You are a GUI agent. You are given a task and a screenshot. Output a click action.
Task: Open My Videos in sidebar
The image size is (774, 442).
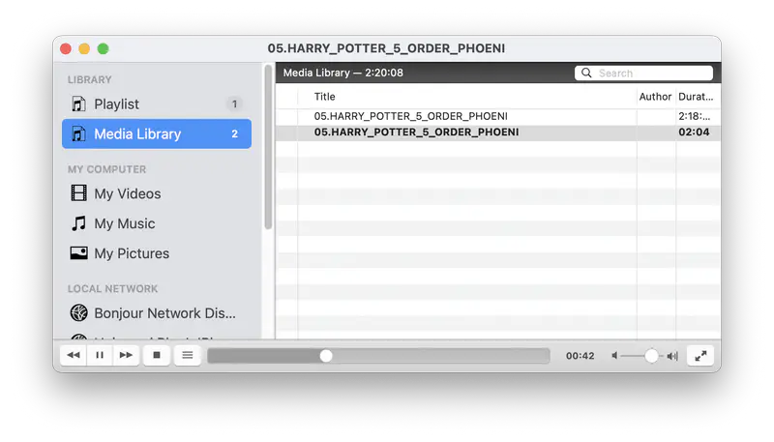point(157,193)
